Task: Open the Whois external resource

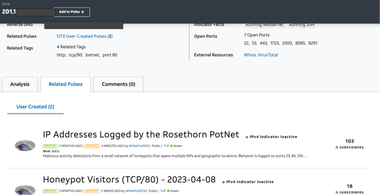Action: click(x=250, y=55)
